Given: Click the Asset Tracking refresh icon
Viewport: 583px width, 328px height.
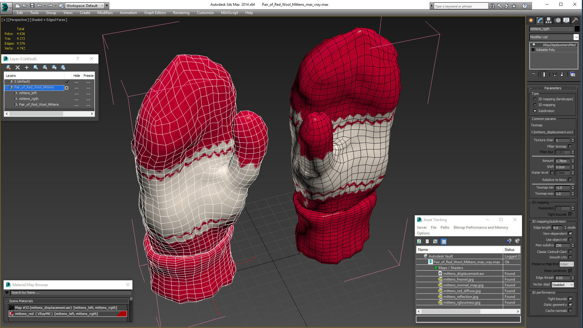Looking at the screenshot, I should click(419, 241).
